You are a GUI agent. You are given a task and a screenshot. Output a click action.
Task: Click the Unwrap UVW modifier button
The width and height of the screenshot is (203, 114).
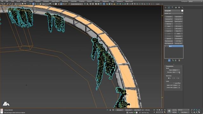178,43
